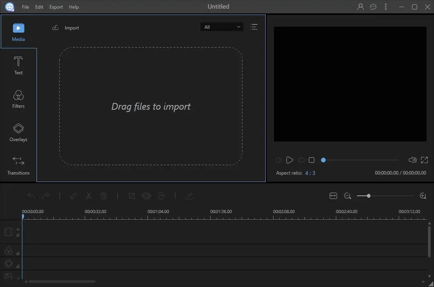
Task: Click the filter track icon
Action: pyautogui.click(x=9, y=251)
